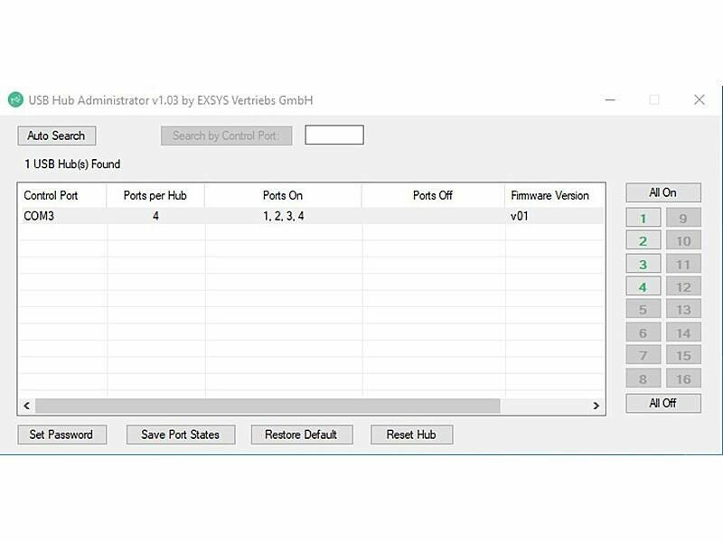
Task: Click the Ports On column header
Action: (x=283, y=195)
